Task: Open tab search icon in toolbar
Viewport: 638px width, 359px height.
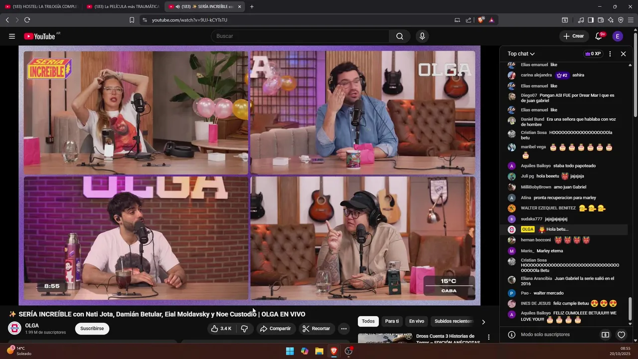Action: tap(565, 20)
